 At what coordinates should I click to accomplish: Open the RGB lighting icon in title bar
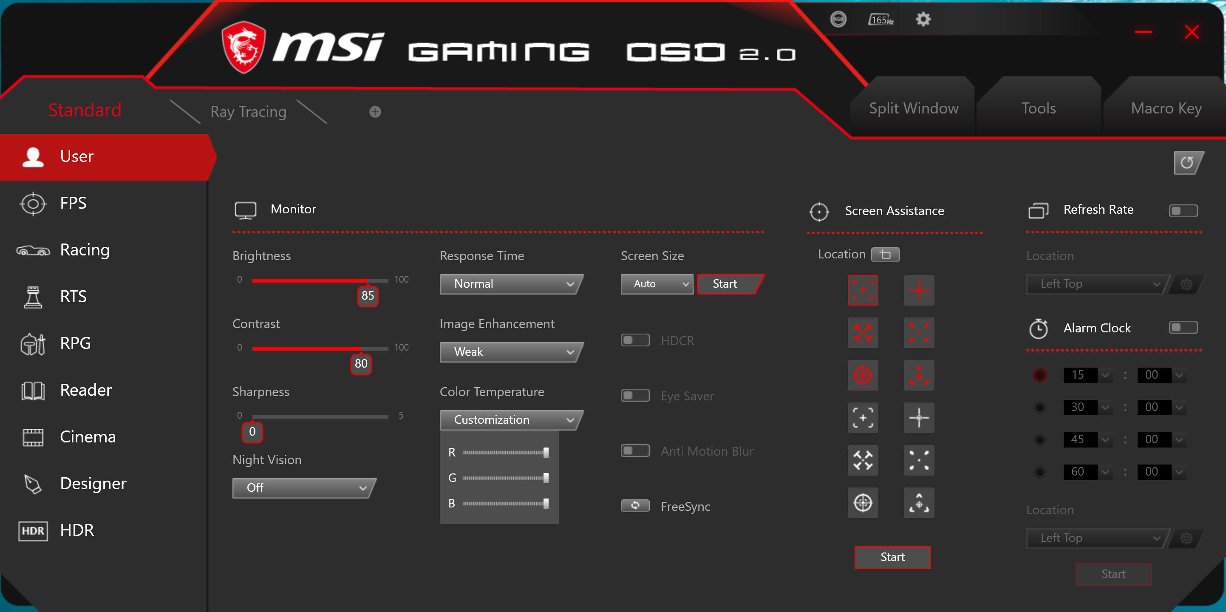pyautogui.click(x=838, y=20)
